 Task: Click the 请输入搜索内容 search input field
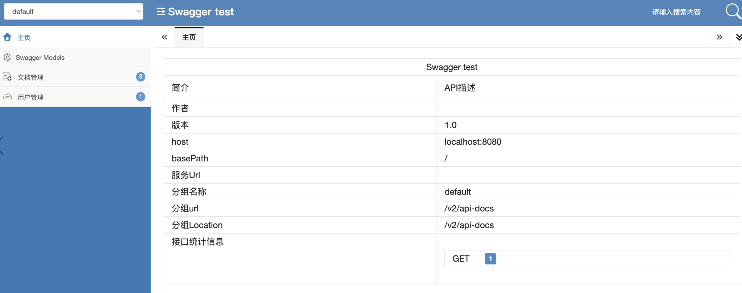[x=676, y=11]
